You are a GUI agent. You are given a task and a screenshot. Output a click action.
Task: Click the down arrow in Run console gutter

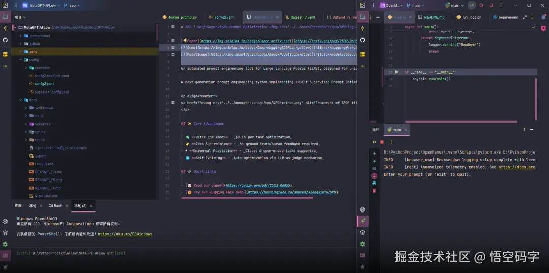tap(374, 161)
